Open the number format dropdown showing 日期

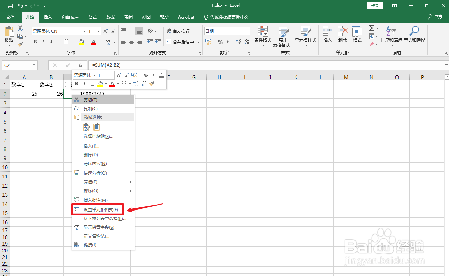coord(248,31)
